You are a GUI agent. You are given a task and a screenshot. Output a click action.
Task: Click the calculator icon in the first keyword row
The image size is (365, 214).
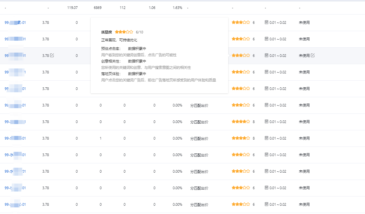(x=266, y=22)
